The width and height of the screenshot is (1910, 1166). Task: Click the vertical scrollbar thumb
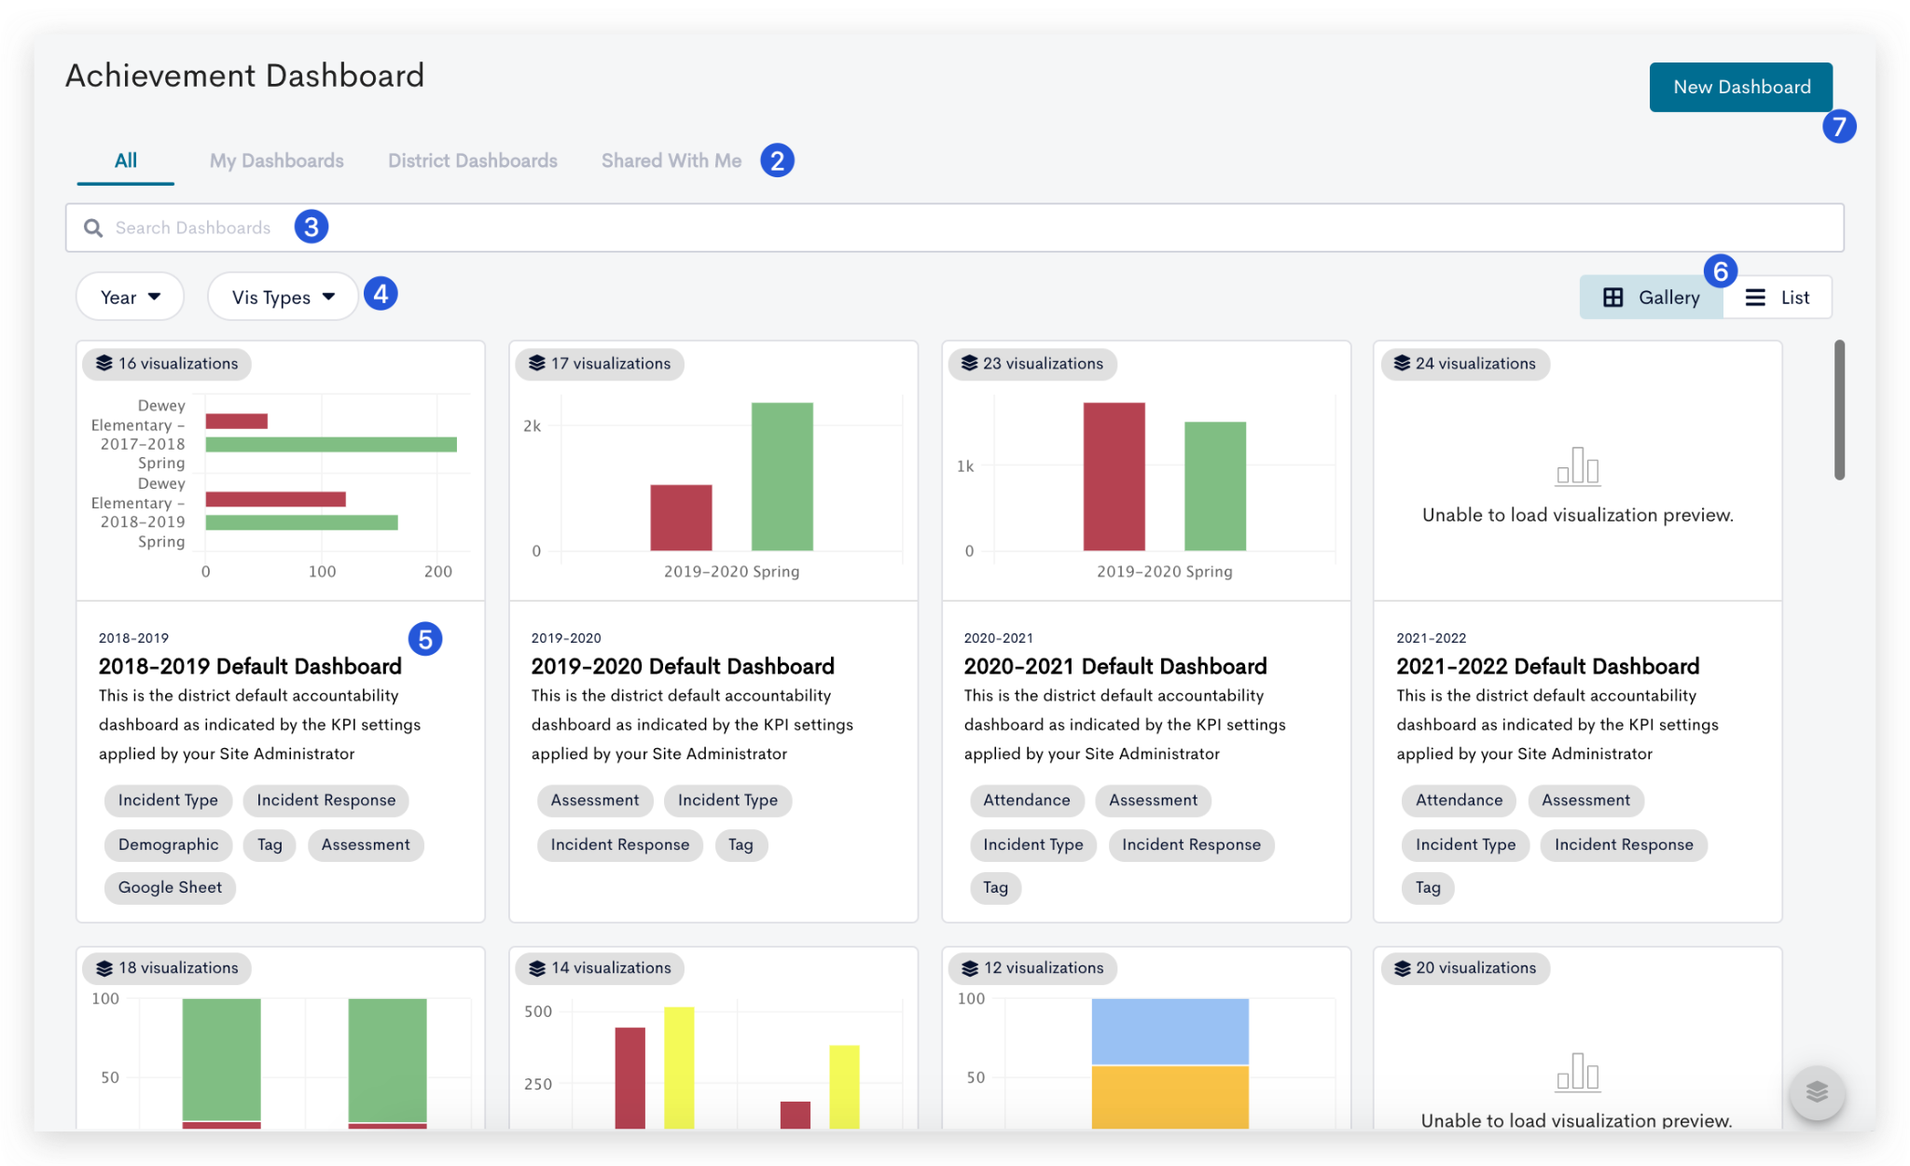coord(1839,409)
